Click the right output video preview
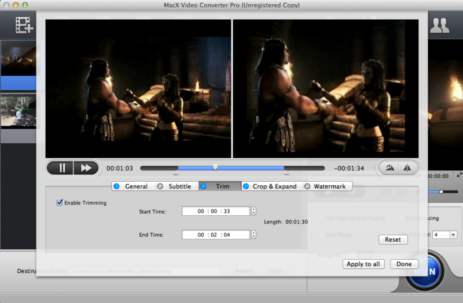463x303 pixels. click(x=326, y=89)
